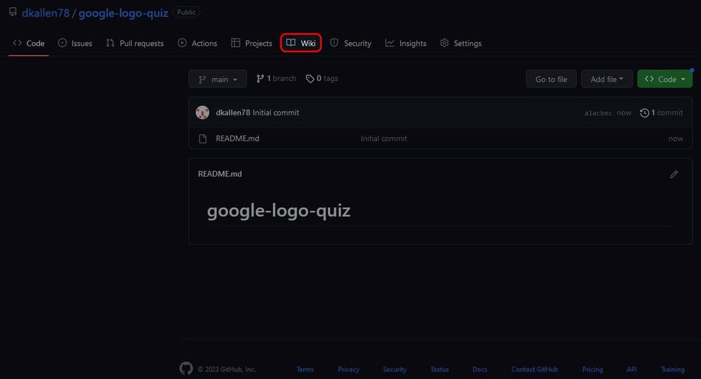This screenshot has width=701, height=379.
Task: Edit README.md using the pencil icon
Action: [673, 174]
